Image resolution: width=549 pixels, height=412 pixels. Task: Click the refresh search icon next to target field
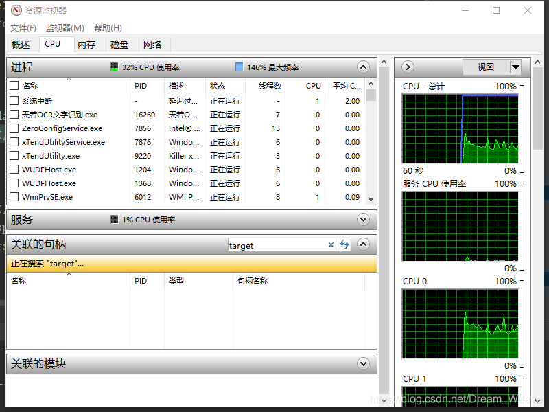point(344,244)
